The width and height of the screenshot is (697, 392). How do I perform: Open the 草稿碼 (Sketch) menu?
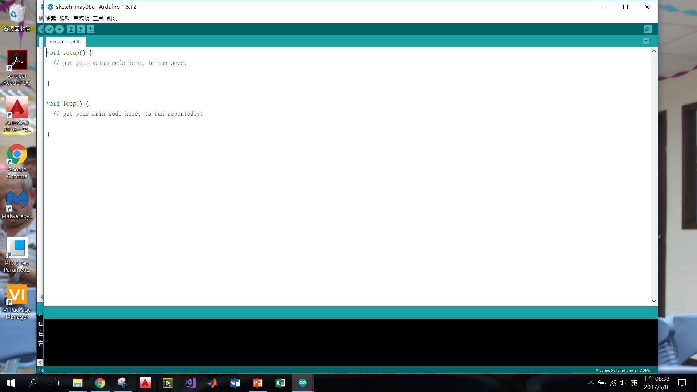point(81,18)
